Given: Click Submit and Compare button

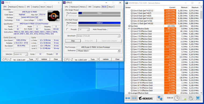Looking at the screenshot, I should pyautogui.click(x=109, y=41).
